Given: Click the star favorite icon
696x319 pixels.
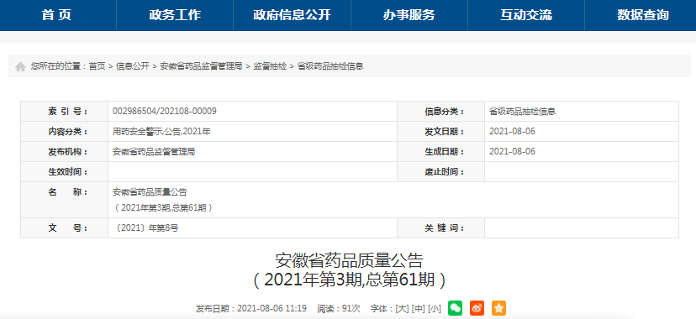Looking at the screenshot, I should coord(499,308).
